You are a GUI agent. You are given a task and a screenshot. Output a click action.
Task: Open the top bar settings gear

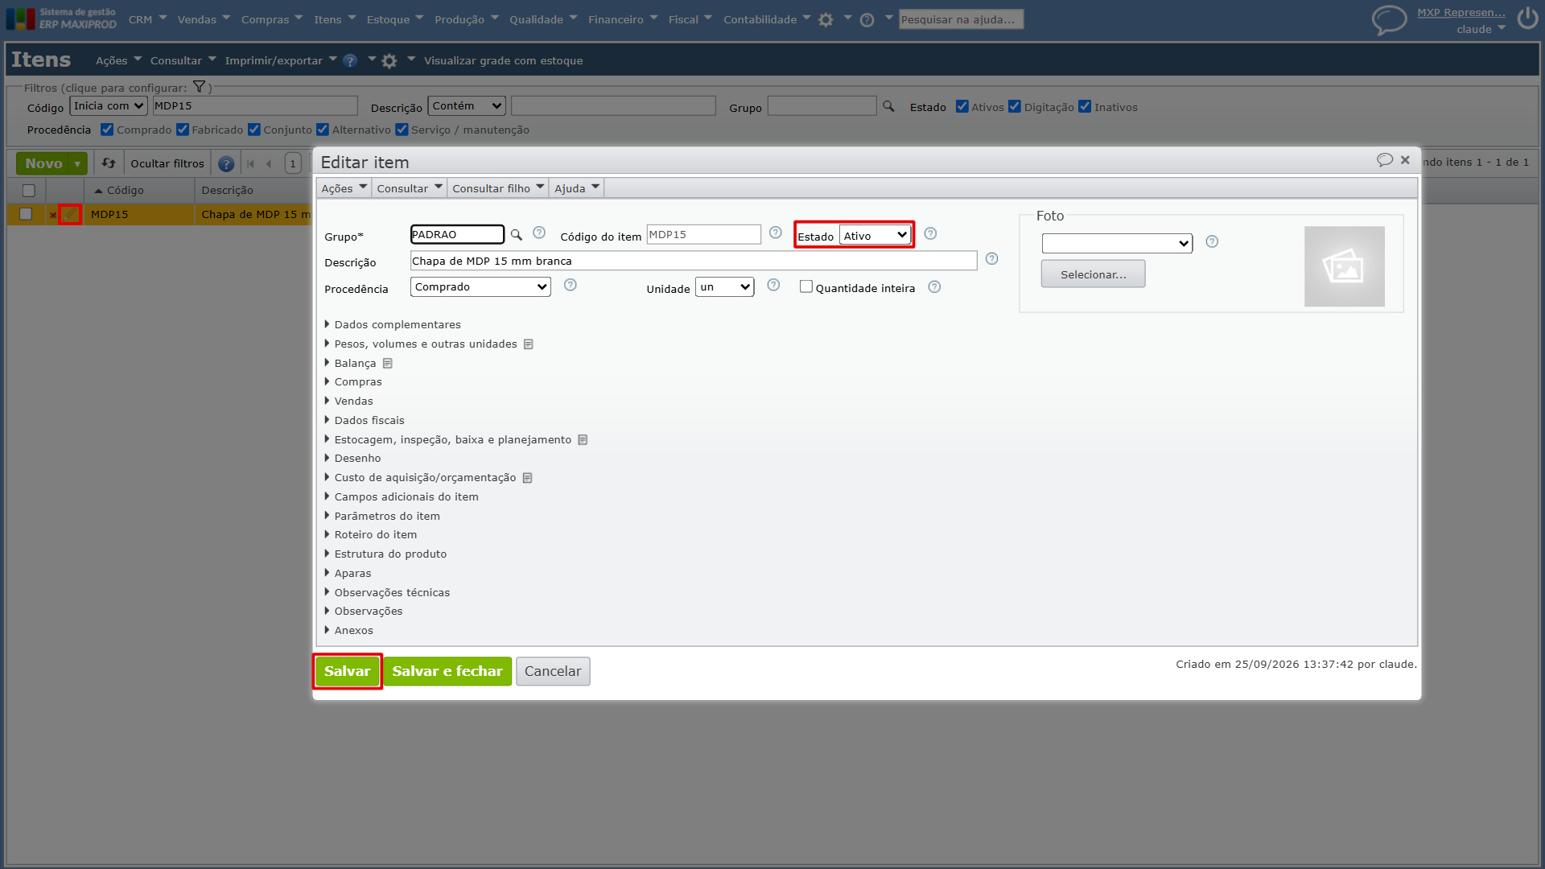(x=826, y=20)
